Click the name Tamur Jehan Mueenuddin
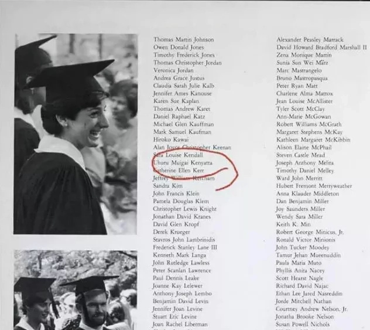 pyautogui.click(x=308, y=255)
